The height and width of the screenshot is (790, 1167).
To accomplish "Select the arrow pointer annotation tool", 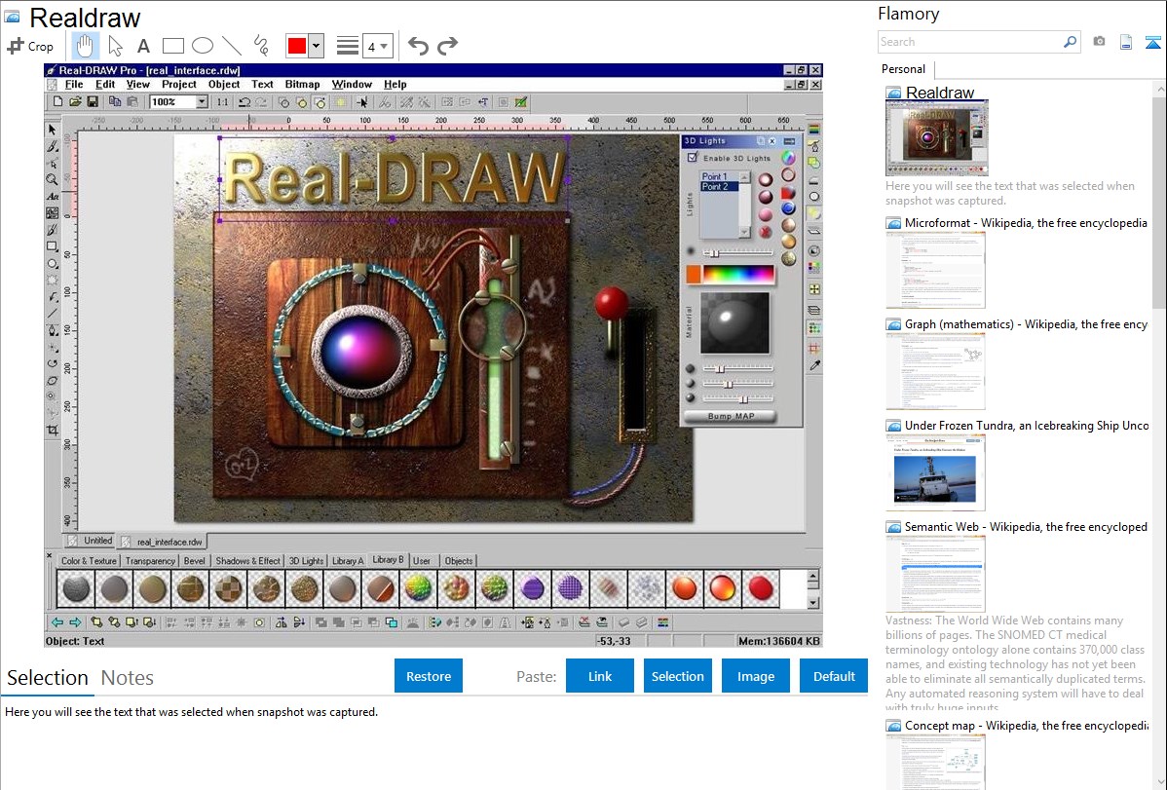I will 115,46.
